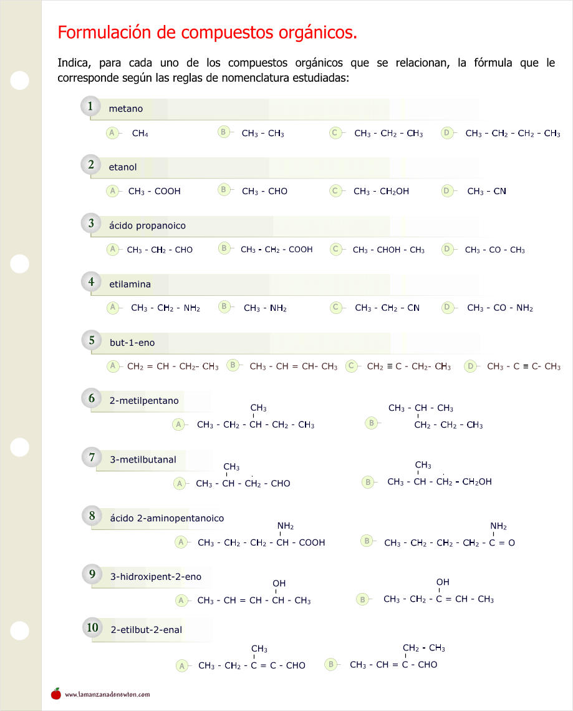This screenshot has height=711, width=573.
Task: Pick option B for 2-etilbut-2-enal
Action: coord(331,664)
